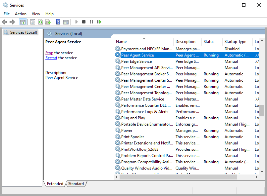Click the Restart the service link
The height and width of the screenshot is (196, 267).
(51, 58)
